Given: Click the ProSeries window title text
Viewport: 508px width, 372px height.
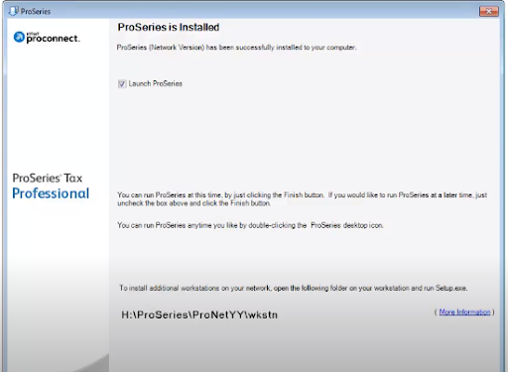Looking at the screenshot, I should [36, 11].
